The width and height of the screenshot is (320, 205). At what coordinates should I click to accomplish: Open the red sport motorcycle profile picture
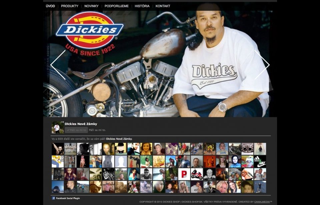(x=197, y=174)
